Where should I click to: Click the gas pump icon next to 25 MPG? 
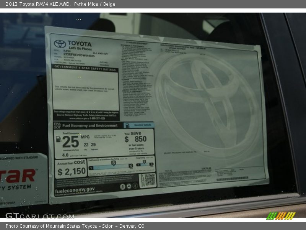point(59,139)
